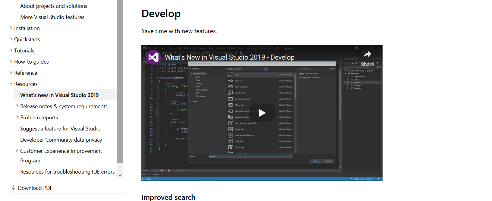Screen dimensions: 492x201
Task: Click the How-to guides label in sidebar
Action: point(31,62)
